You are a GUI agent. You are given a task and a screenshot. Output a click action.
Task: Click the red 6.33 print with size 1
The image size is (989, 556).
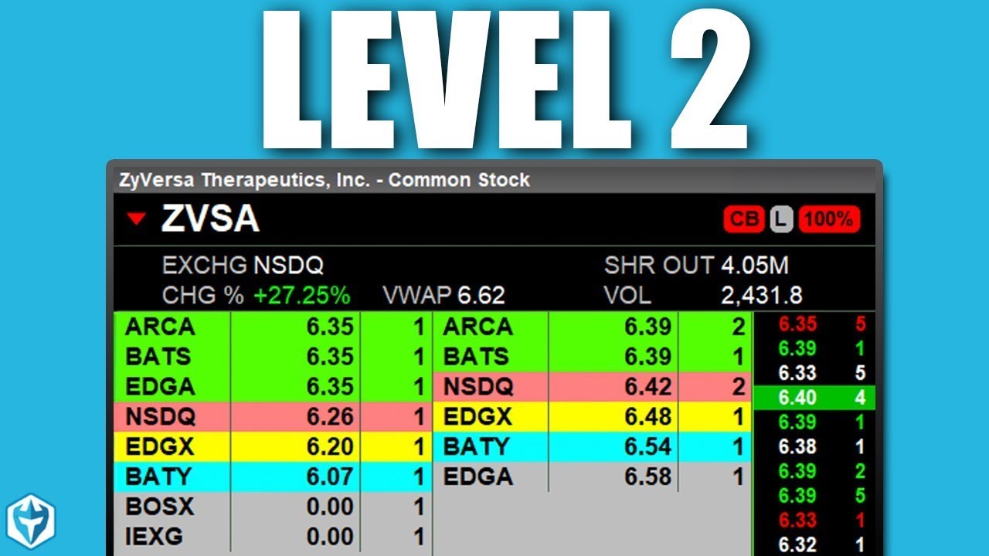(x=814, y=520)
